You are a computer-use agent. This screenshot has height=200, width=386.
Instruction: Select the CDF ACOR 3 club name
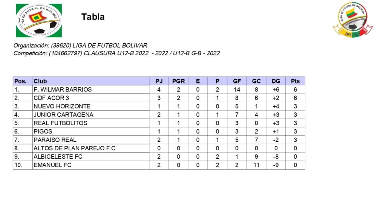pos(51,98)
